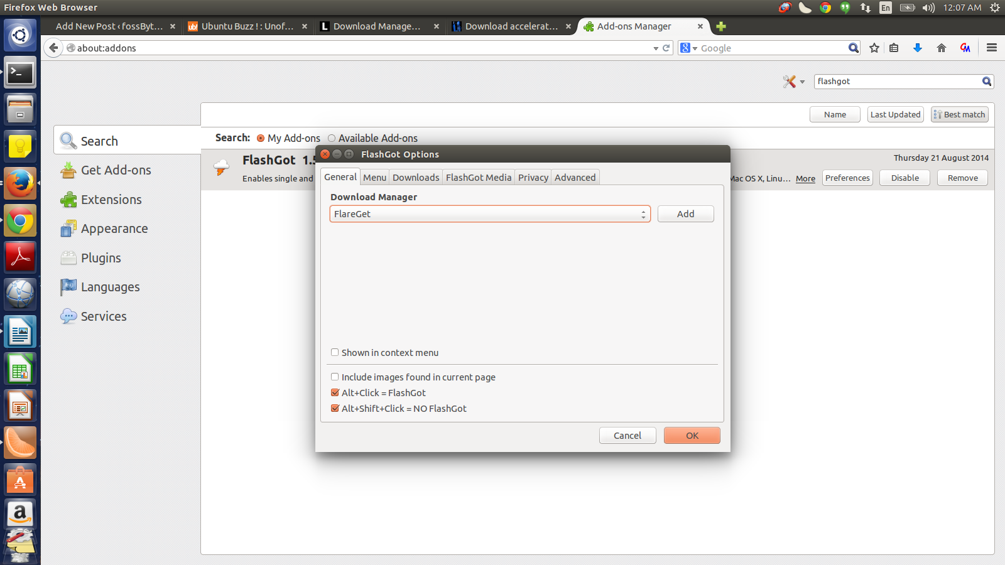Click Cancel in FlashGot Options
1005x565 pixels.
click(627, 436)
